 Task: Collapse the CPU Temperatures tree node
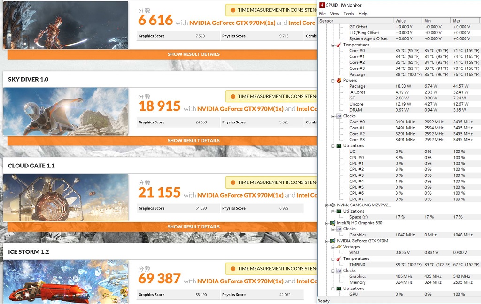pos(333,45)
